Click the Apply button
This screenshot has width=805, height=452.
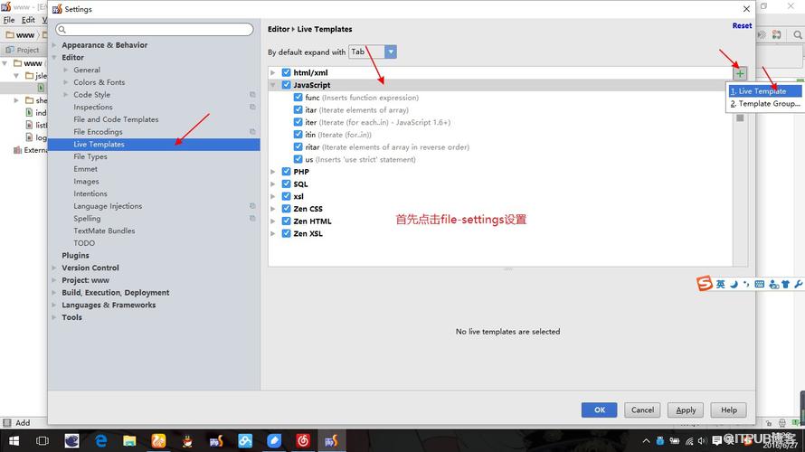pos(686,410)
